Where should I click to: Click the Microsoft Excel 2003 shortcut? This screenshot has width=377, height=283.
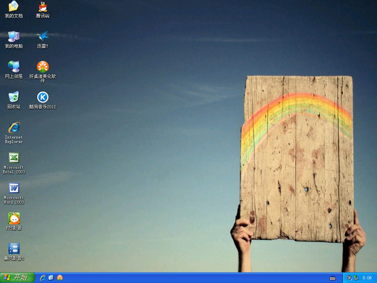click(14, 158)
